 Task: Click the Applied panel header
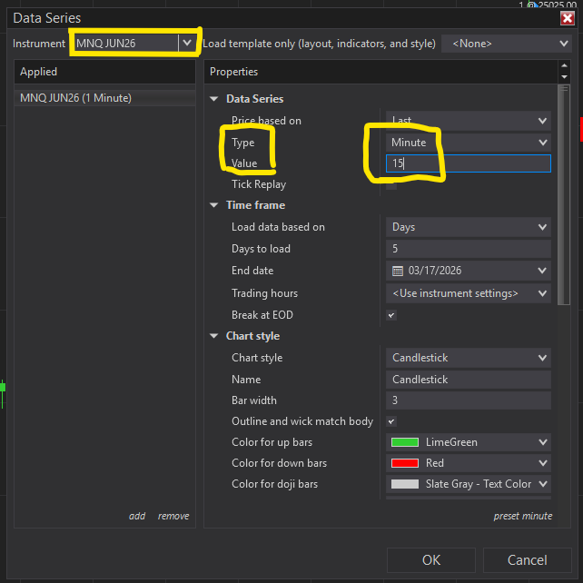[104, 72]
